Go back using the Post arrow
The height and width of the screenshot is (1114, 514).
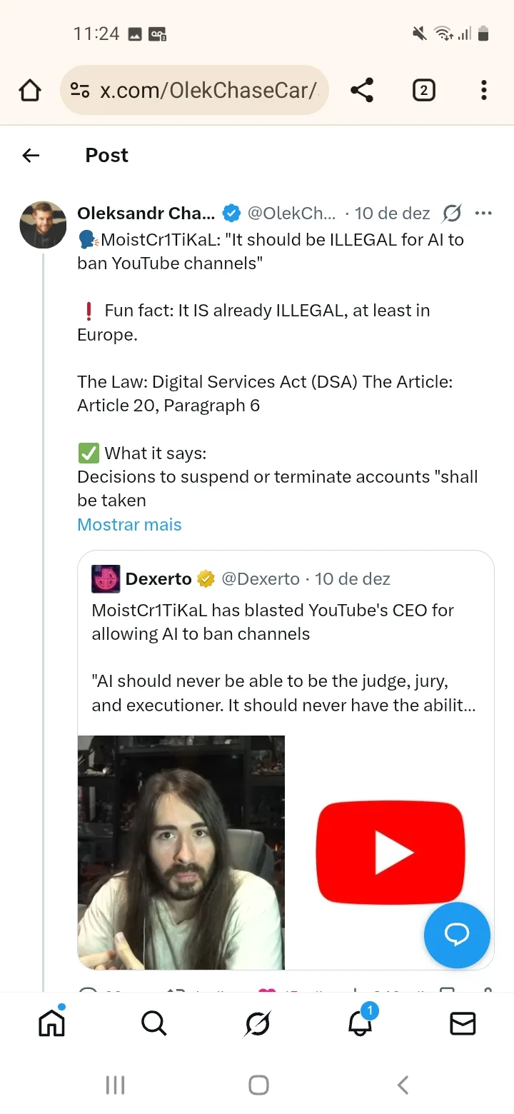click(31, 156)
